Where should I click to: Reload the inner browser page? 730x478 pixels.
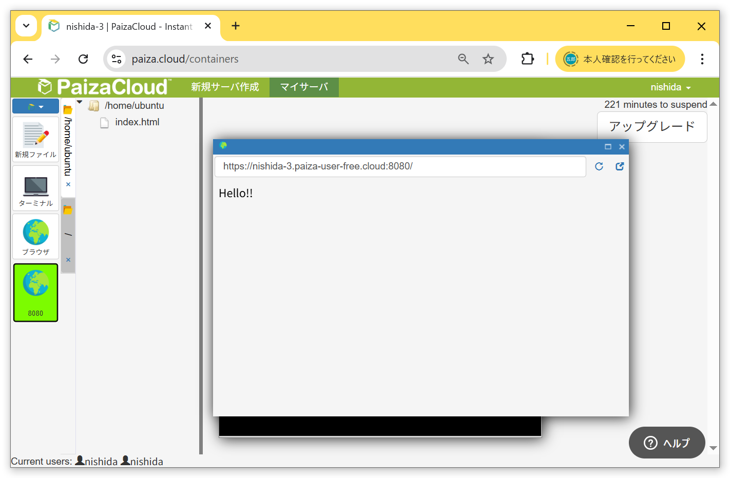point(599,166)
